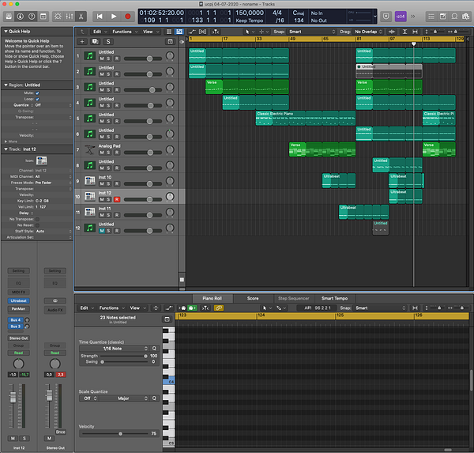Click the Velocity slider in Piano Roll
This screenshot has height=453, width=474.
click(120, 434)
